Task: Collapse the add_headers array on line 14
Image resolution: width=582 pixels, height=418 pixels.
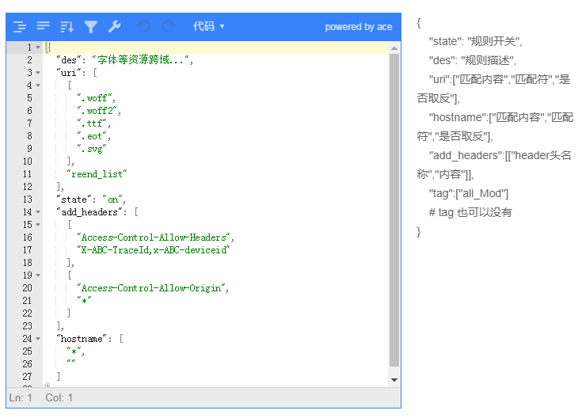Action: pos(38,212)
